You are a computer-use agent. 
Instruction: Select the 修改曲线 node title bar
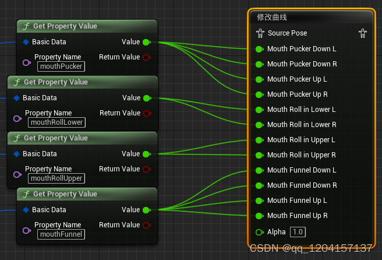tap(312, 17)
